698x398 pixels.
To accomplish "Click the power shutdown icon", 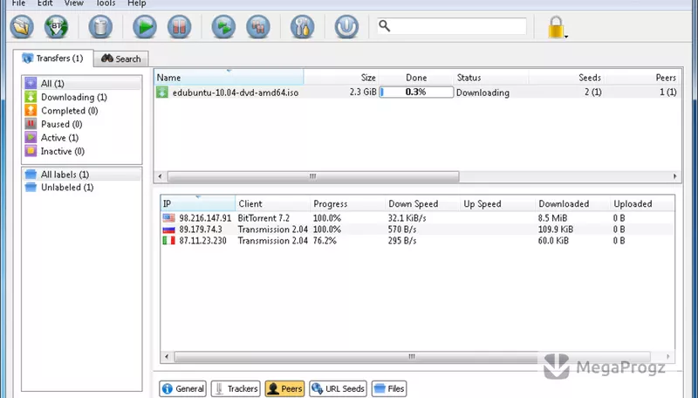I will pos(346,27).
